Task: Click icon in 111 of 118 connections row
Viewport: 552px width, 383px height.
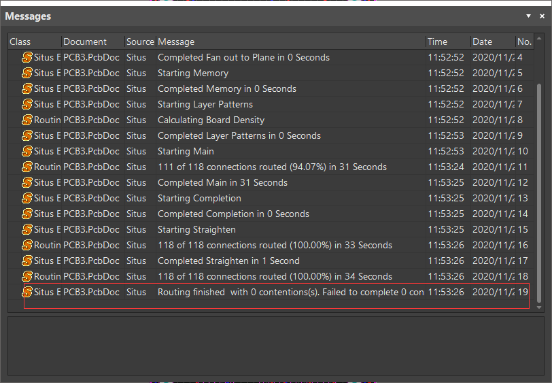Action: [x=27, y=167]
